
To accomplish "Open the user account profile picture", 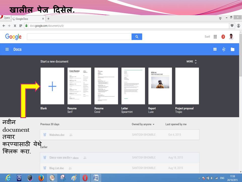I will pyautogui.click(x=231, y=37).
